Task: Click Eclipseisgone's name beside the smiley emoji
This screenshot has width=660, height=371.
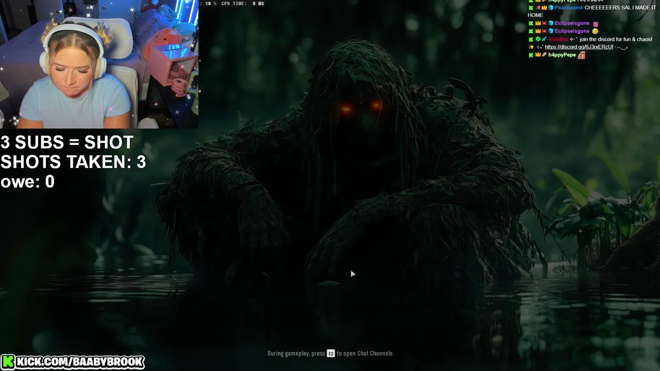Action: pyautogui.click(x=572, y=31)
